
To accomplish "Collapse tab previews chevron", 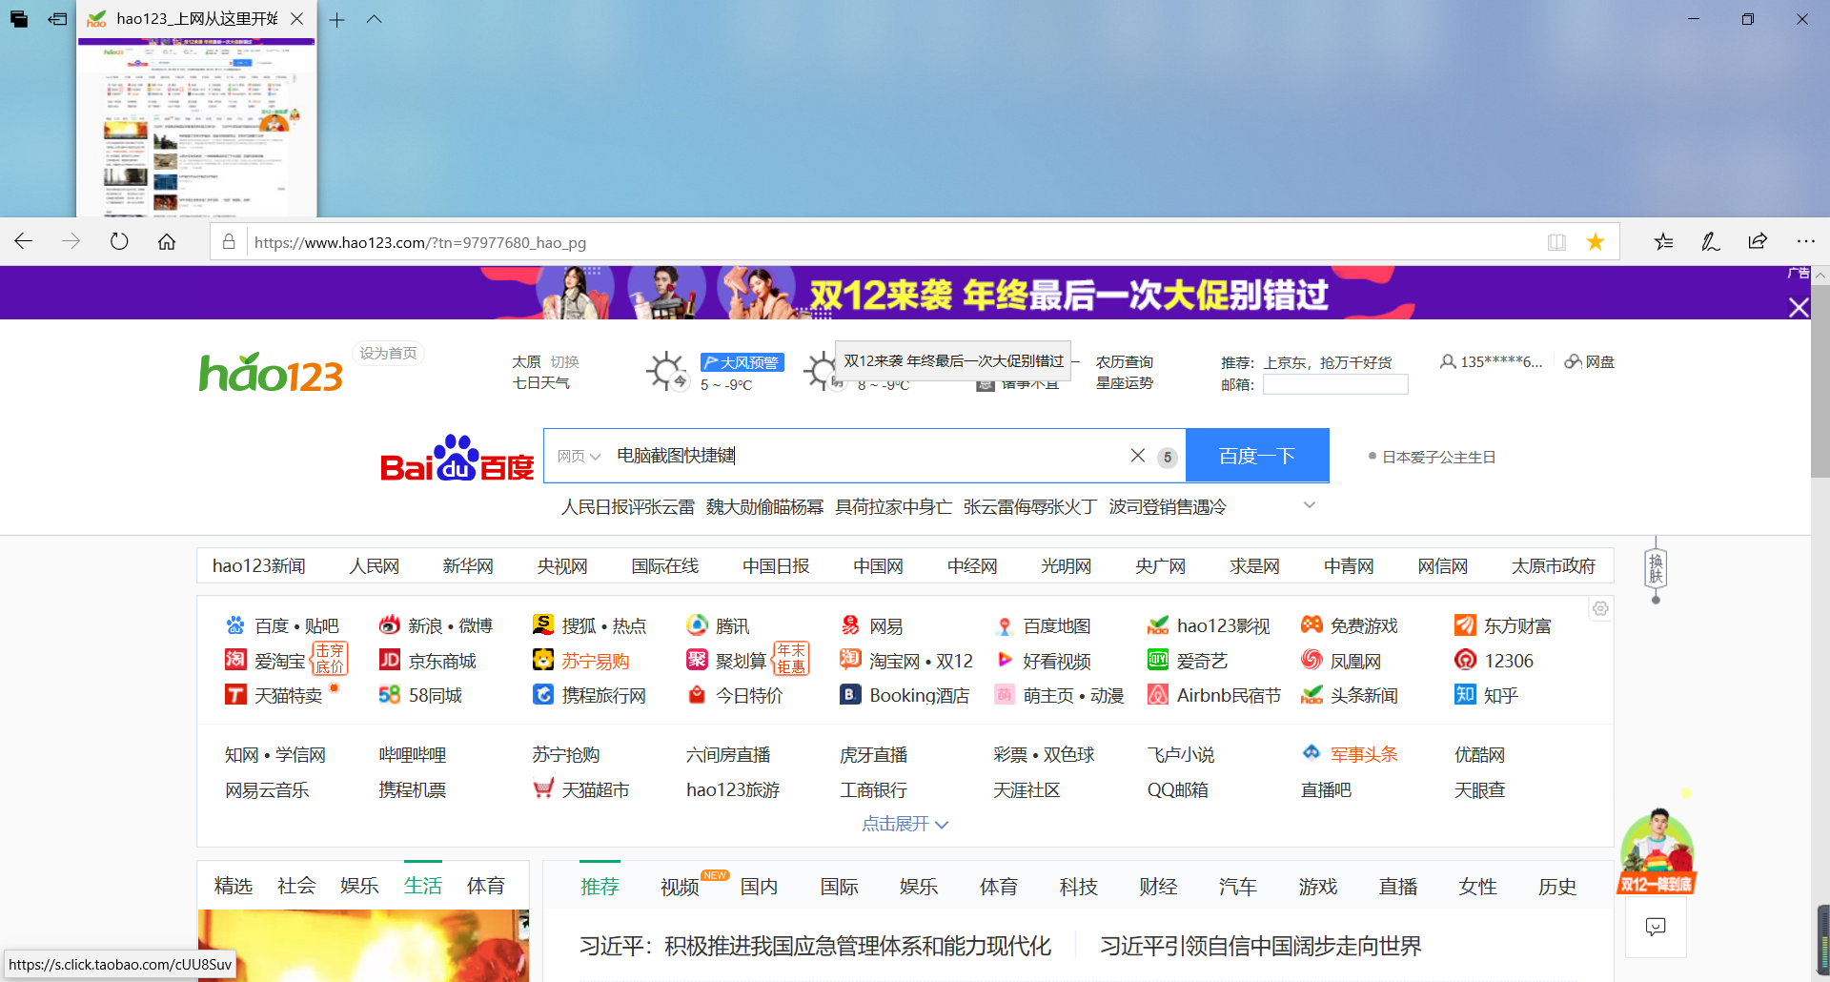I will click(x=374, y=19).
